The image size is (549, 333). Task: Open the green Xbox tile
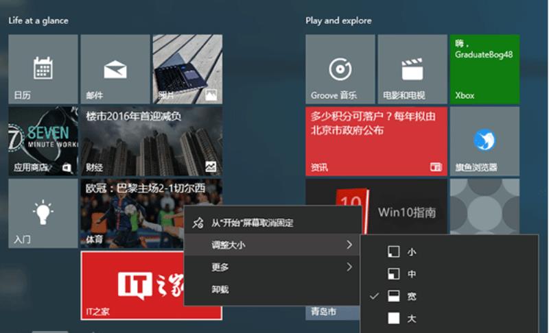point(484,69)
